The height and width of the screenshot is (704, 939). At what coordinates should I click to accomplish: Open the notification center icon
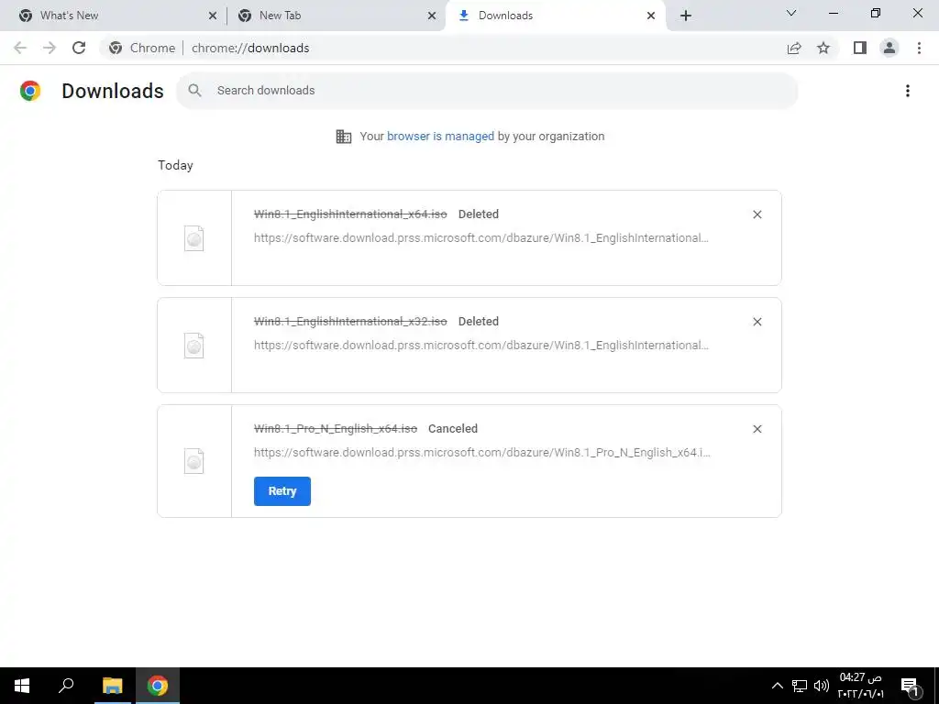(911, 686)
